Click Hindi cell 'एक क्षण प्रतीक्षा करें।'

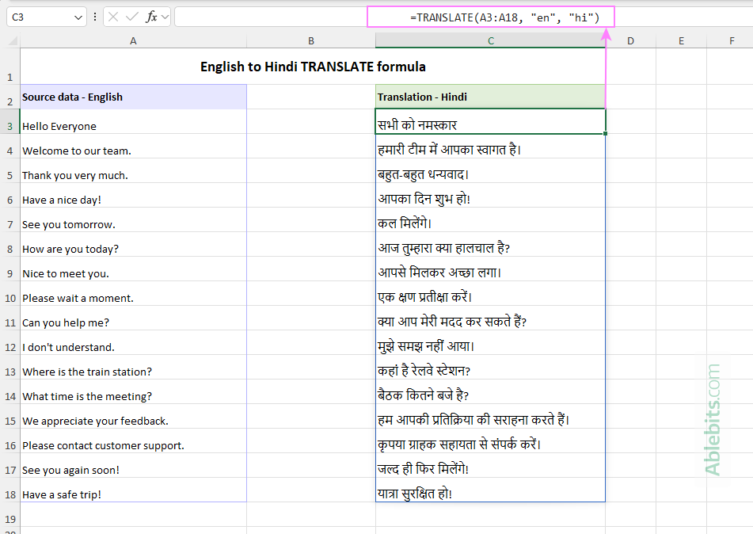[490, 293]
